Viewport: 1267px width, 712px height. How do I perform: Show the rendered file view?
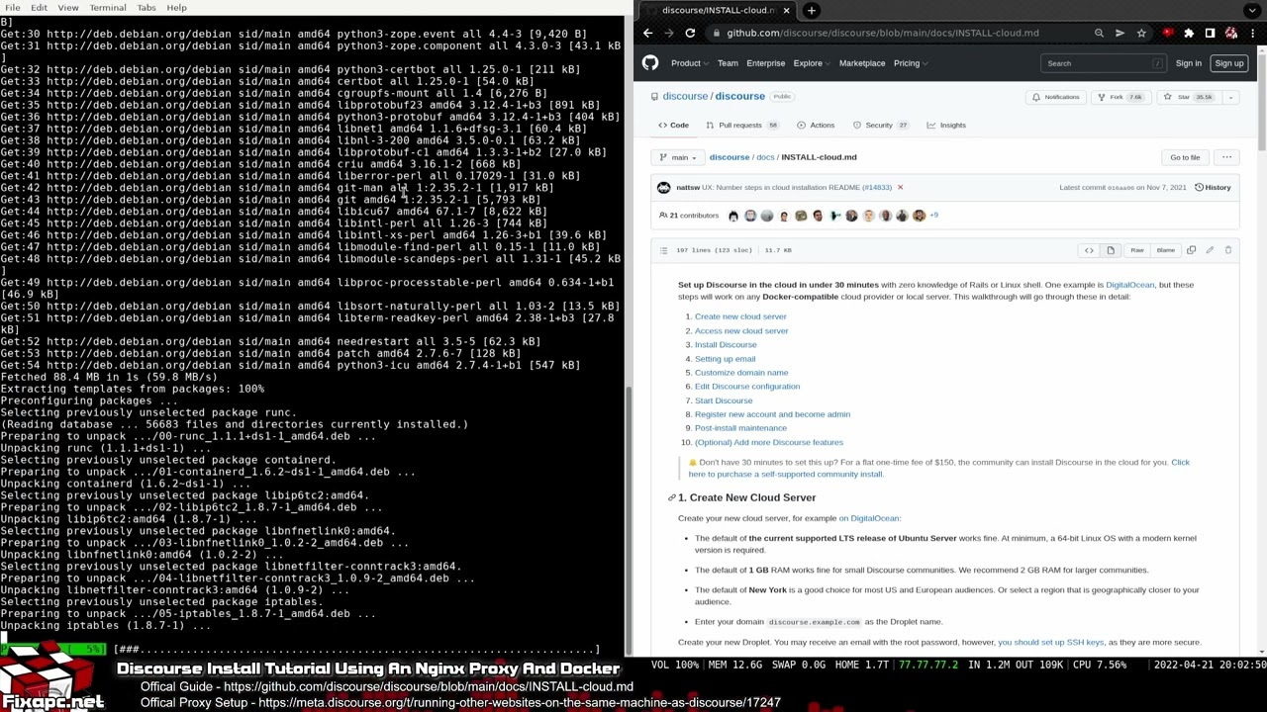coord(1110,250)
